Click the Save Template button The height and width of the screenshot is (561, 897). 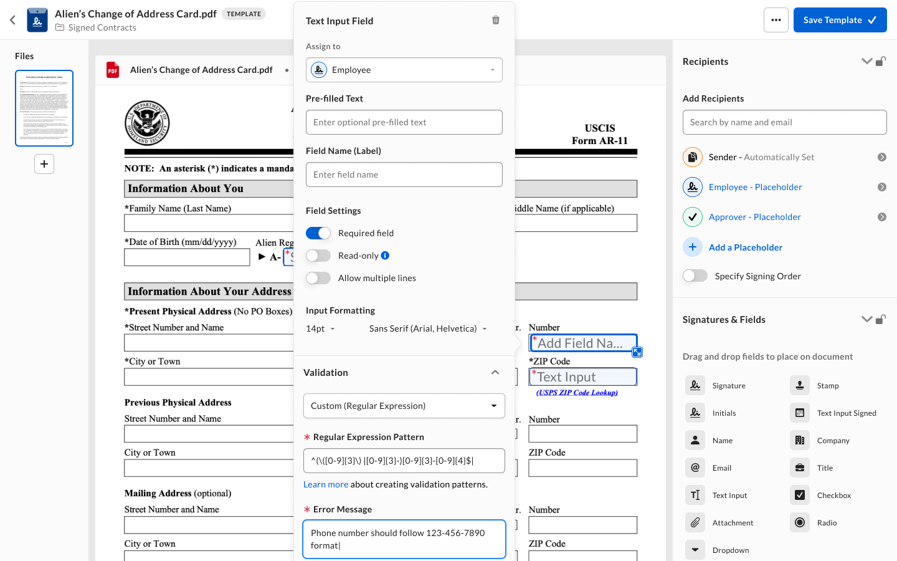click(840, 20)
